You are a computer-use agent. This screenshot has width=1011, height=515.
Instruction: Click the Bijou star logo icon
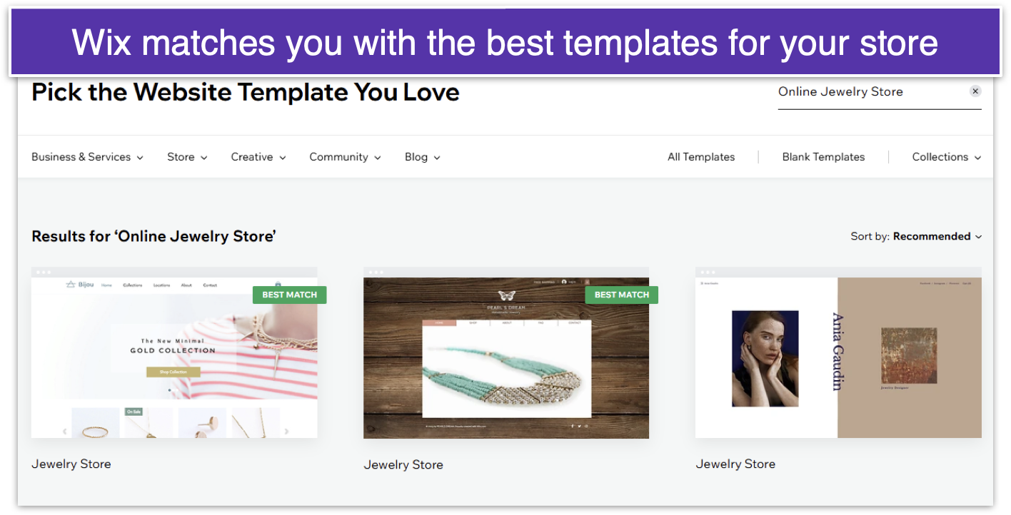[x=71, y=285]
